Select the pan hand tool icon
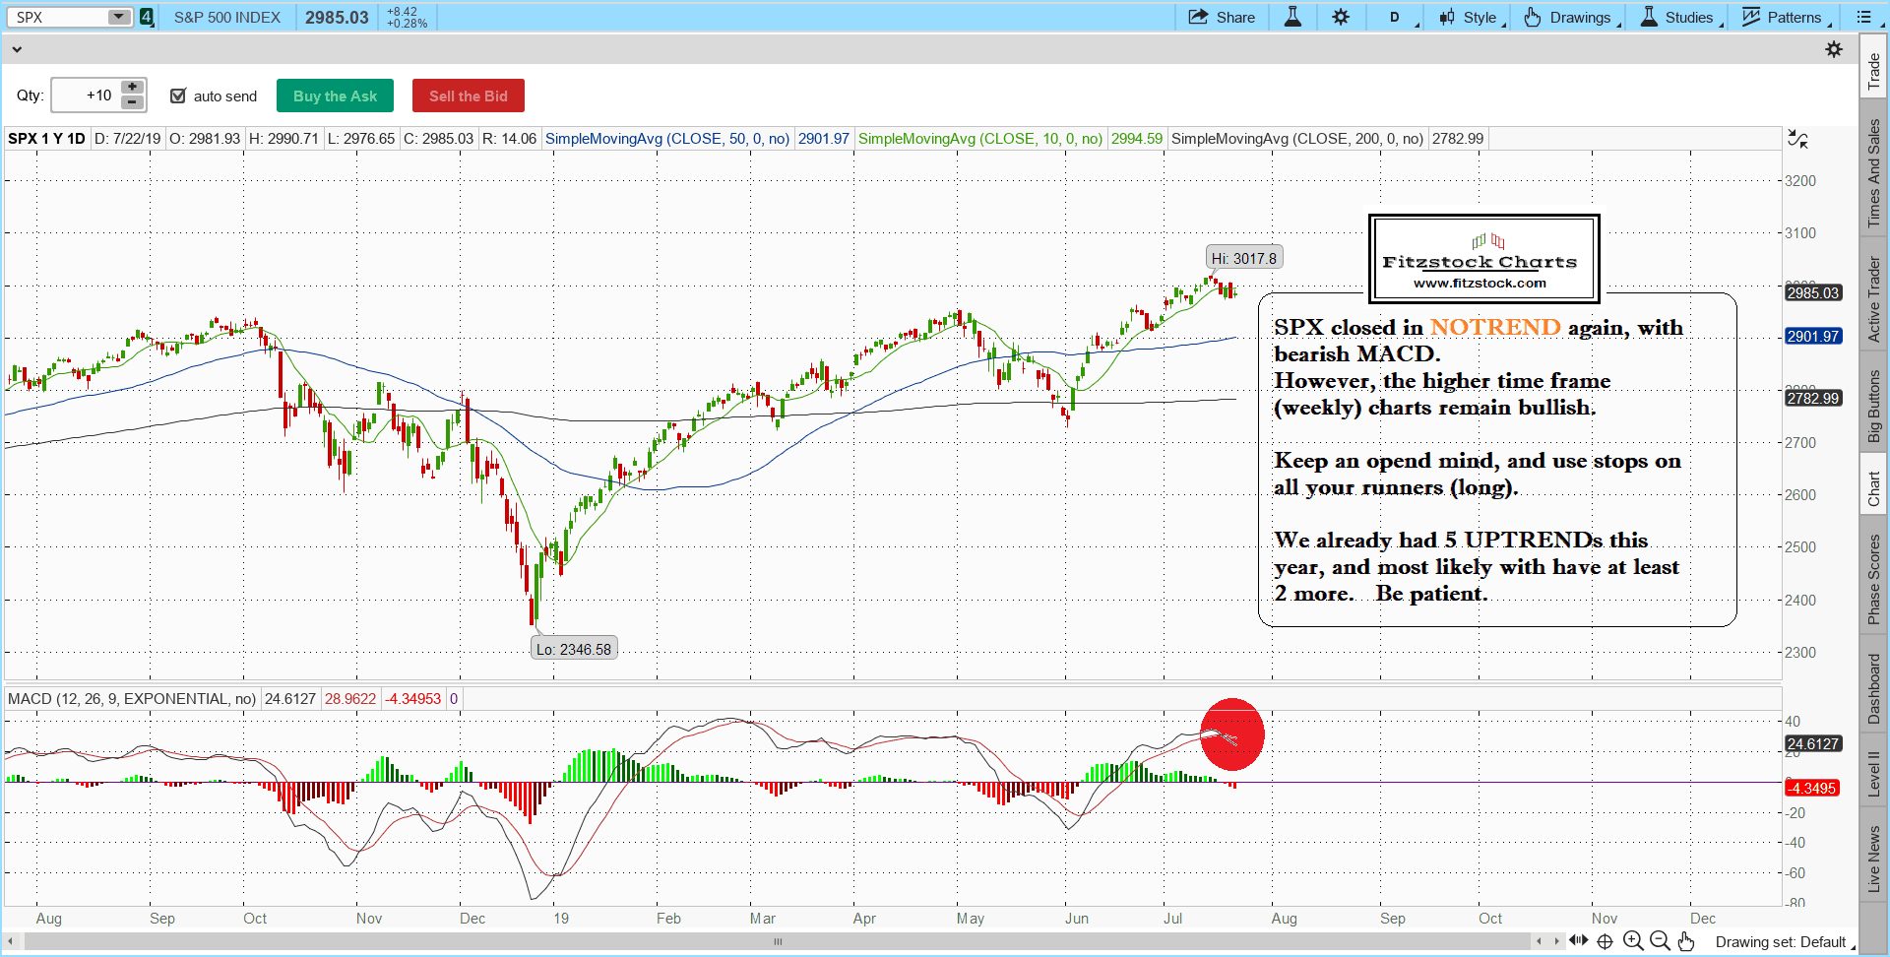The width and height of the screenshot is (1890, 957). click(1686, 941)
